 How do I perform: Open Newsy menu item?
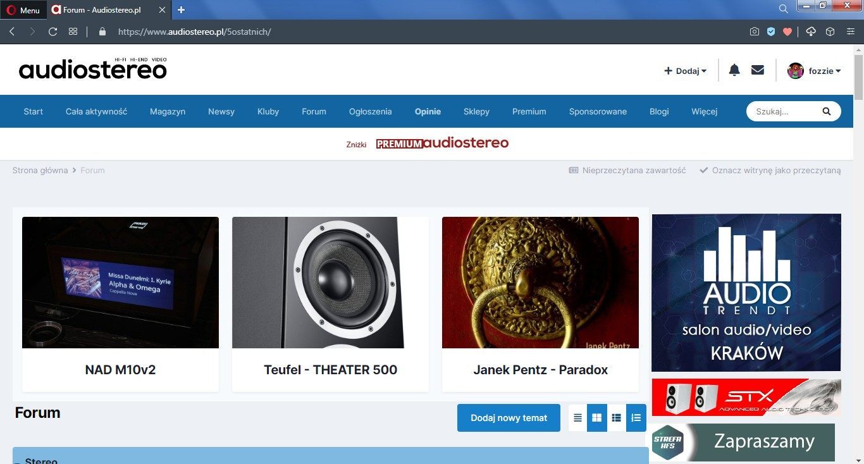(x=221, y=111)
